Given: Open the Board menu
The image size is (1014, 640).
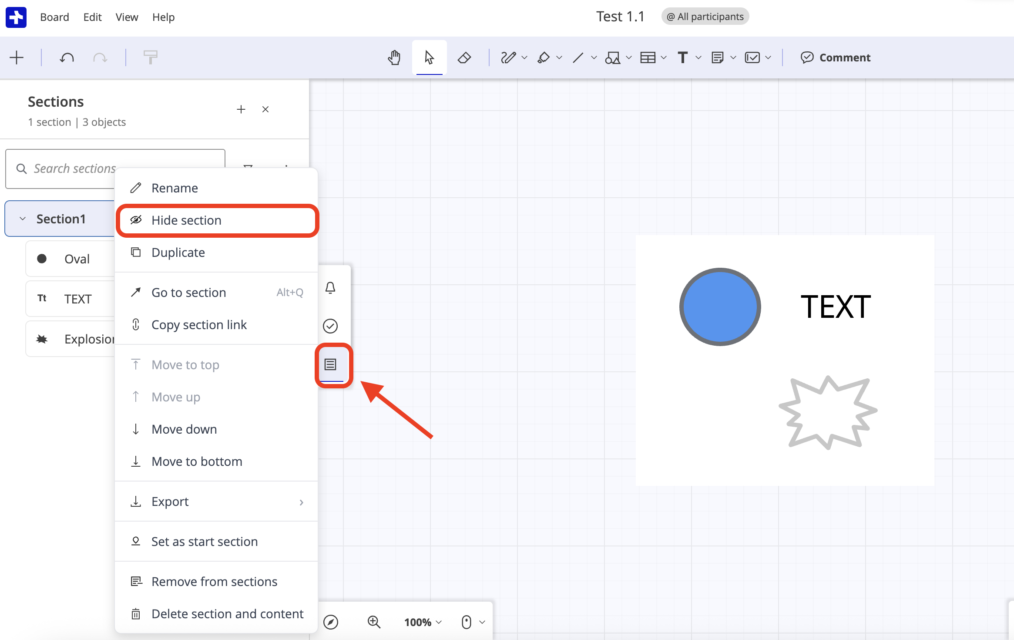Looking at the screenshot, I should pyautogui.click(x=54, y=17).
